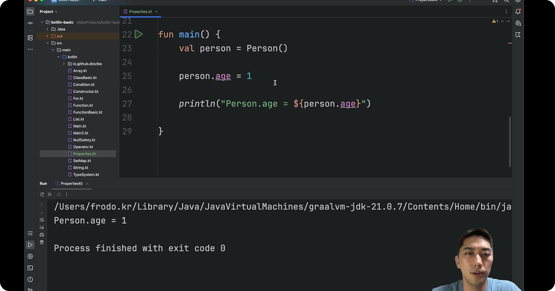Viewport: 555px width, 291px height.
Task: Select the PropertiesKt run tab
Action: click(71, 183)
